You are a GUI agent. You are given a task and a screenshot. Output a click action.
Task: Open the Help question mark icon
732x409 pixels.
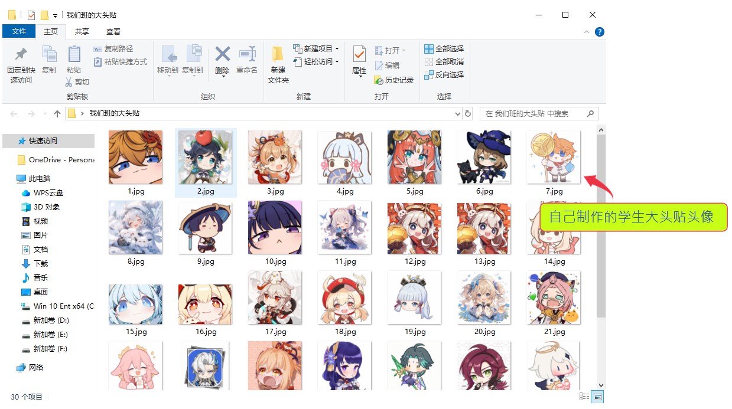pyautogui.click(x=599, y=32)
